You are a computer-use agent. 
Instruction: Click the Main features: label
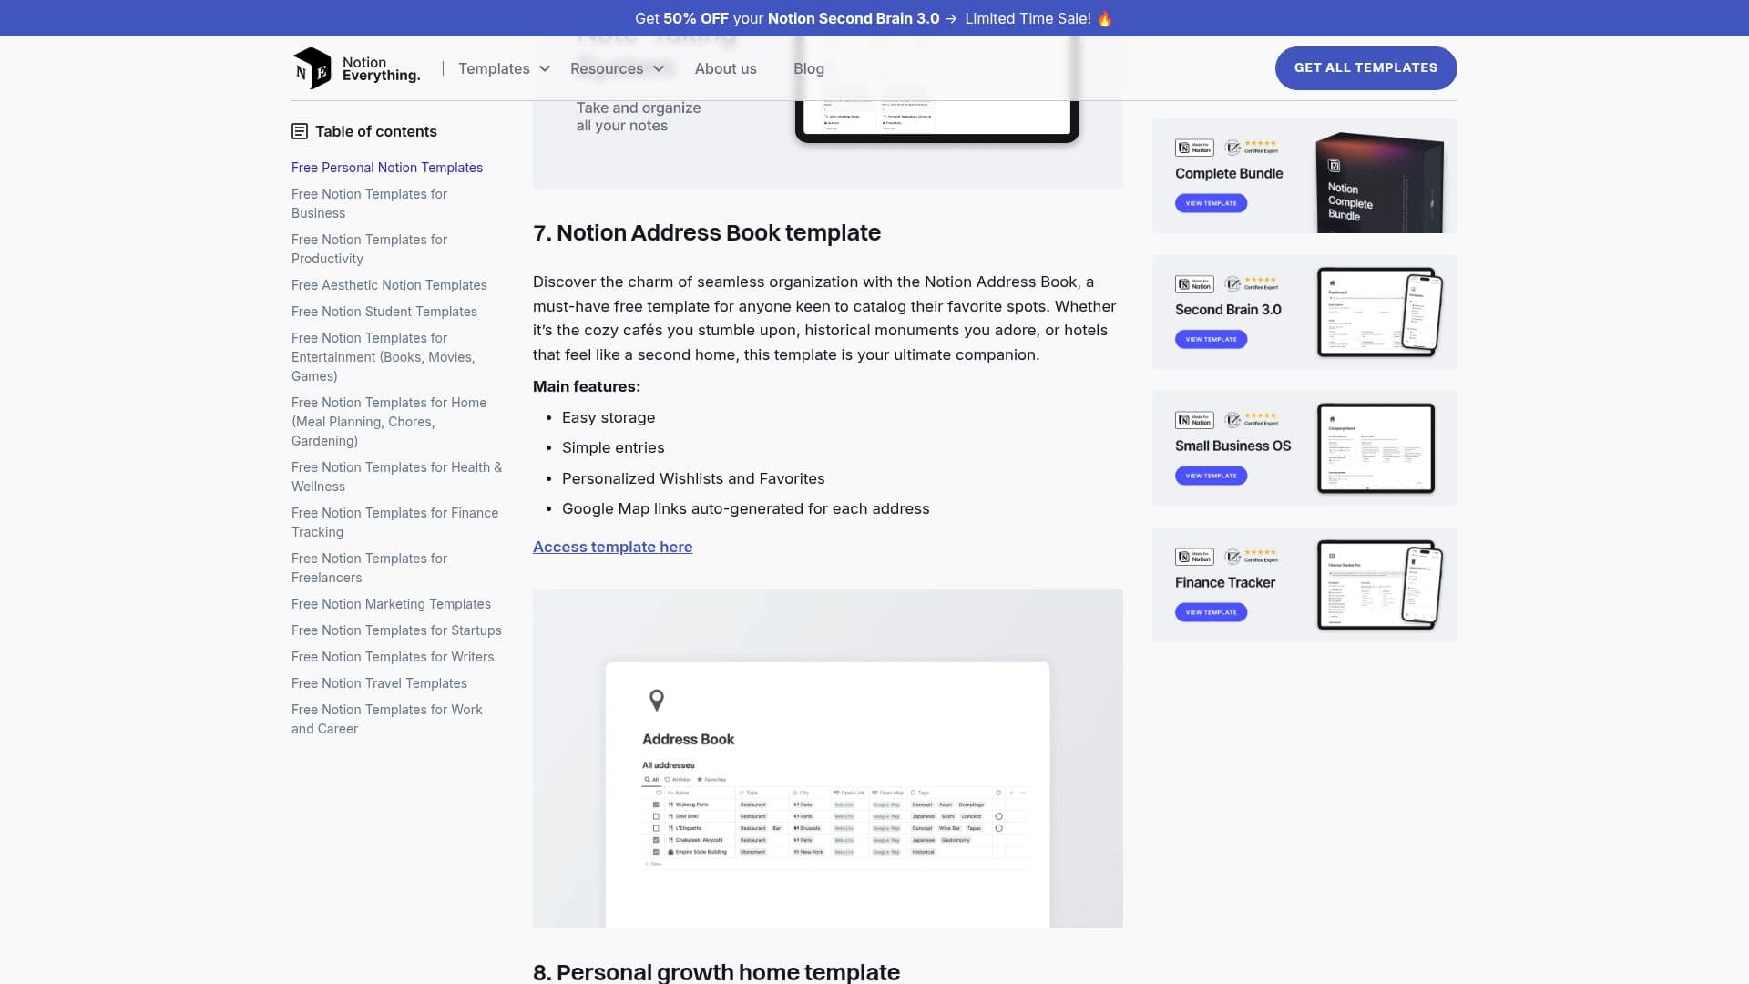pyautogui.click(x=587, y=386)
